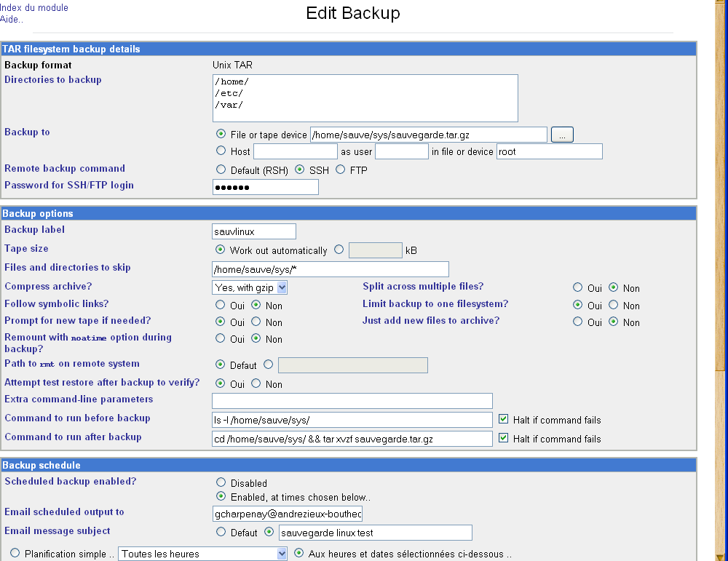
Task: Select Oui for Split across multiple files
Action: (x=578, y=288)
